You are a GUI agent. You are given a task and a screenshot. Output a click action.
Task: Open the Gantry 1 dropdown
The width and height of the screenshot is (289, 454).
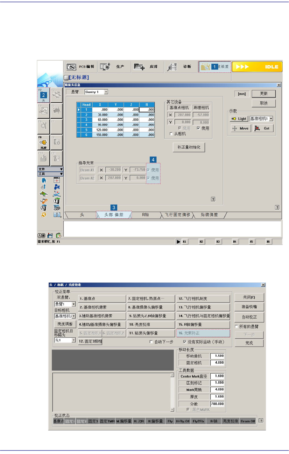pos(106,92)
